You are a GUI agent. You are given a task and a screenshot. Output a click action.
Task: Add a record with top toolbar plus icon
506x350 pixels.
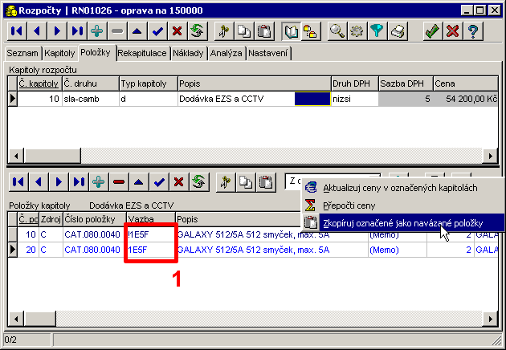pos(98,31)
